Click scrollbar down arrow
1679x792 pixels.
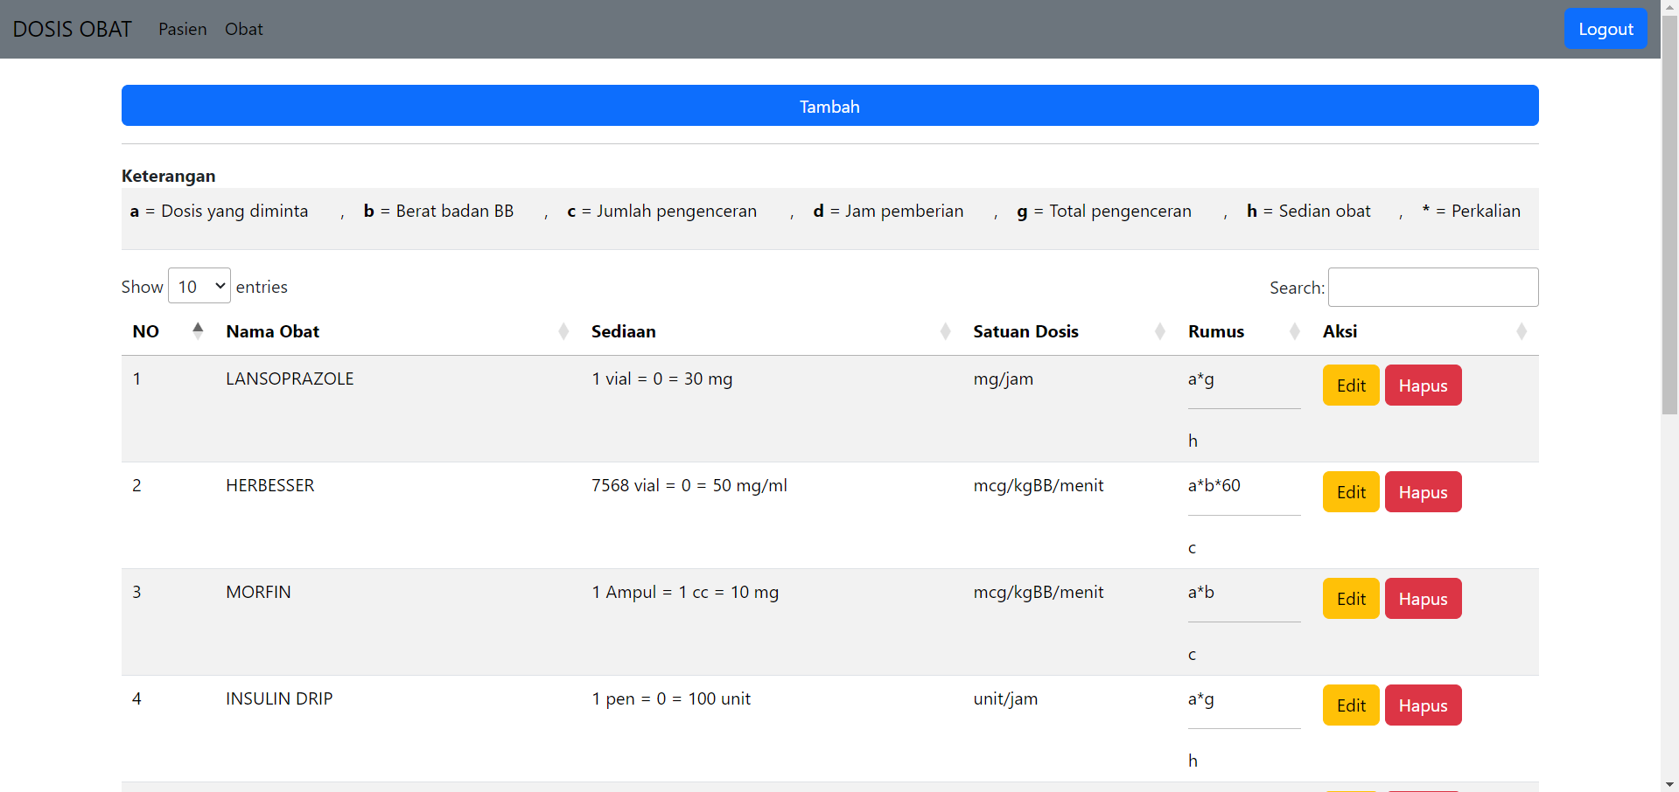1669,784
